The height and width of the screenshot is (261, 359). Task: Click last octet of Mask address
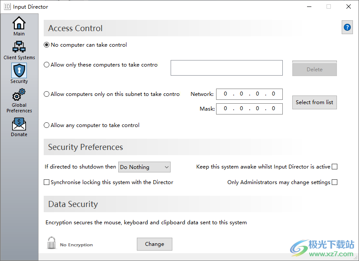point(273,108)
